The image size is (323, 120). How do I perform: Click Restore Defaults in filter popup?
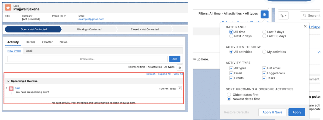(x=237, y=112)
